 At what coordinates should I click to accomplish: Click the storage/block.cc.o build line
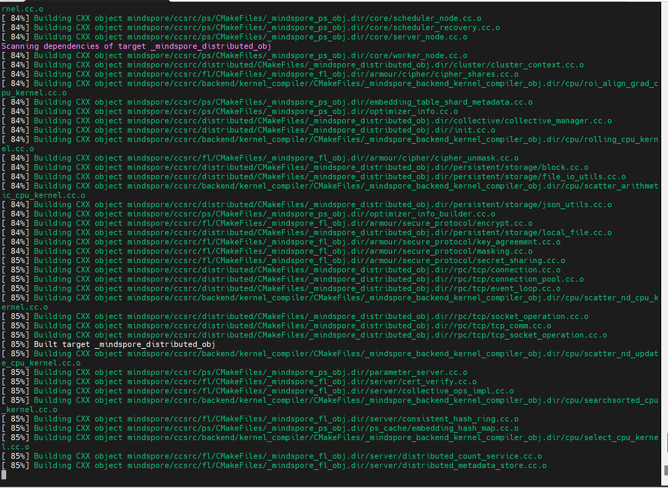[295, 168]
